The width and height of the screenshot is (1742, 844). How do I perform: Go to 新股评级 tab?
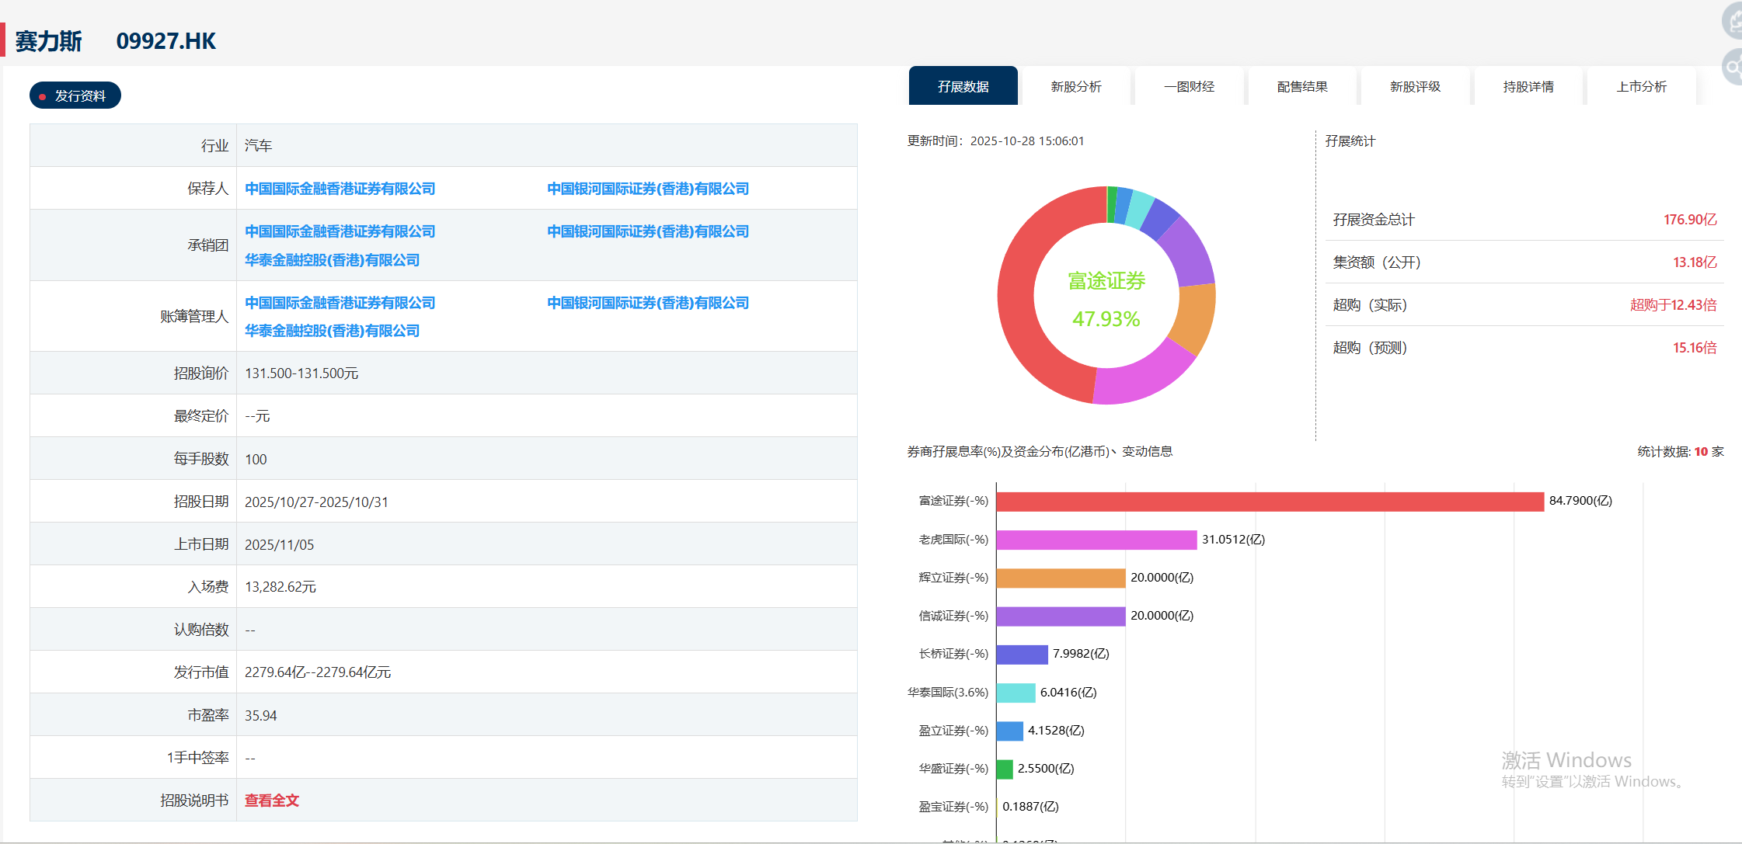(1415, 86)
